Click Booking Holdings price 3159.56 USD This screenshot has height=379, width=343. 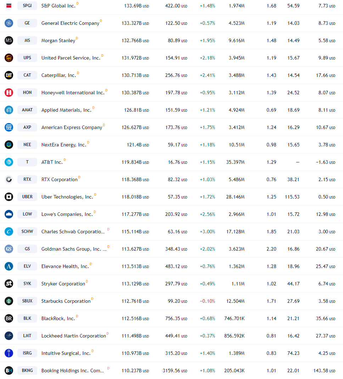[175, 370]
